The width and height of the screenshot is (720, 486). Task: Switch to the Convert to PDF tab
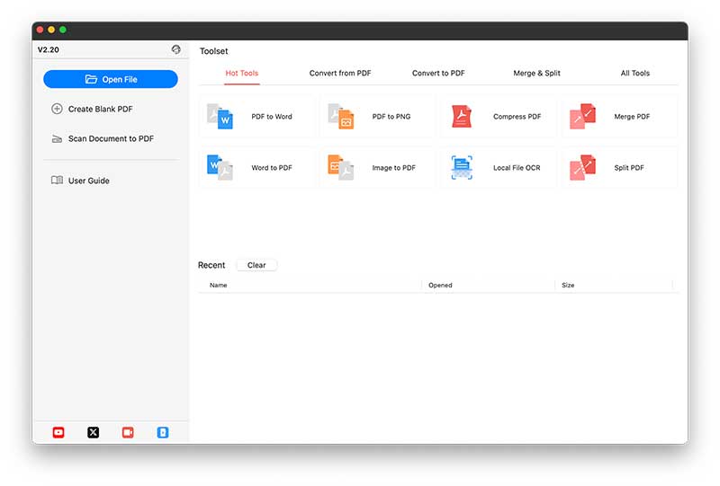click(438, 74)
